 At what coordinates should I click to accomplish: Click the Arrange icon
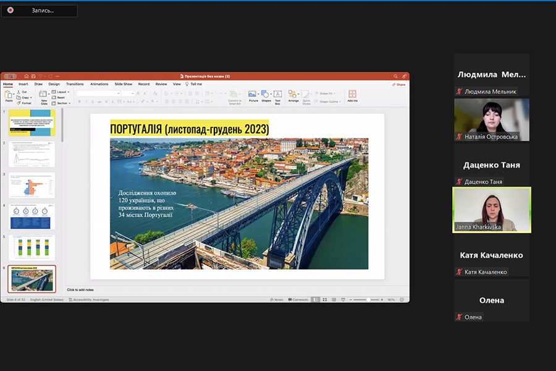tap(293, 95)
